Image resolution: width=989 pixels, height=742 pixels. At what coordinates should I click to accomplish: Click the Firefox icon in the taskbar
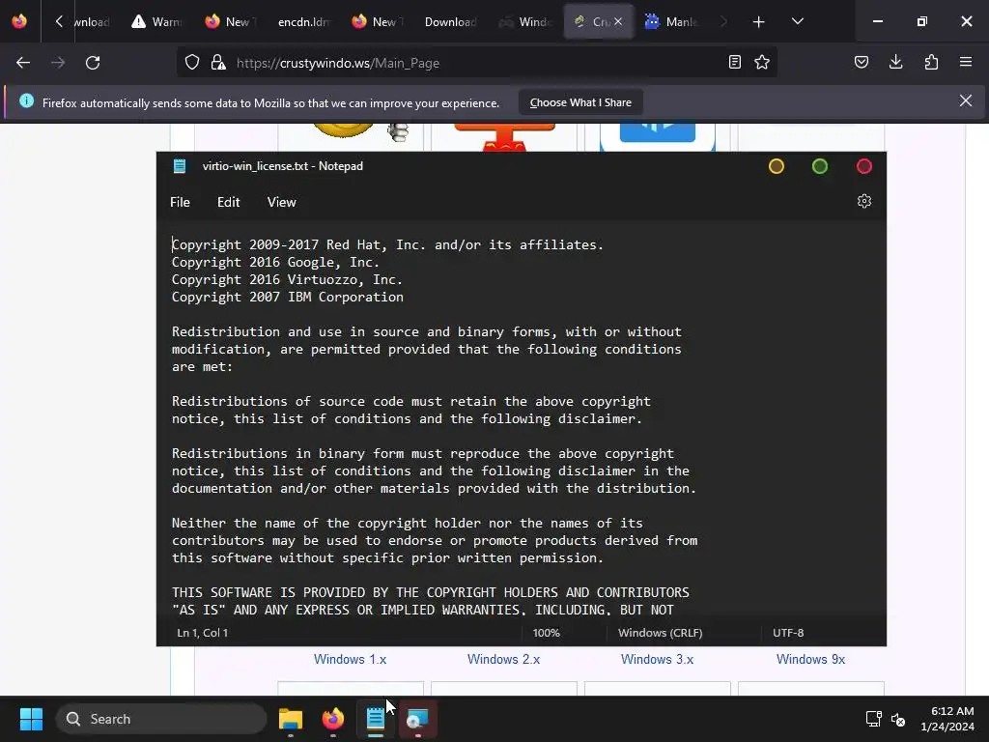pyautogui.click(x=333, y=719)
